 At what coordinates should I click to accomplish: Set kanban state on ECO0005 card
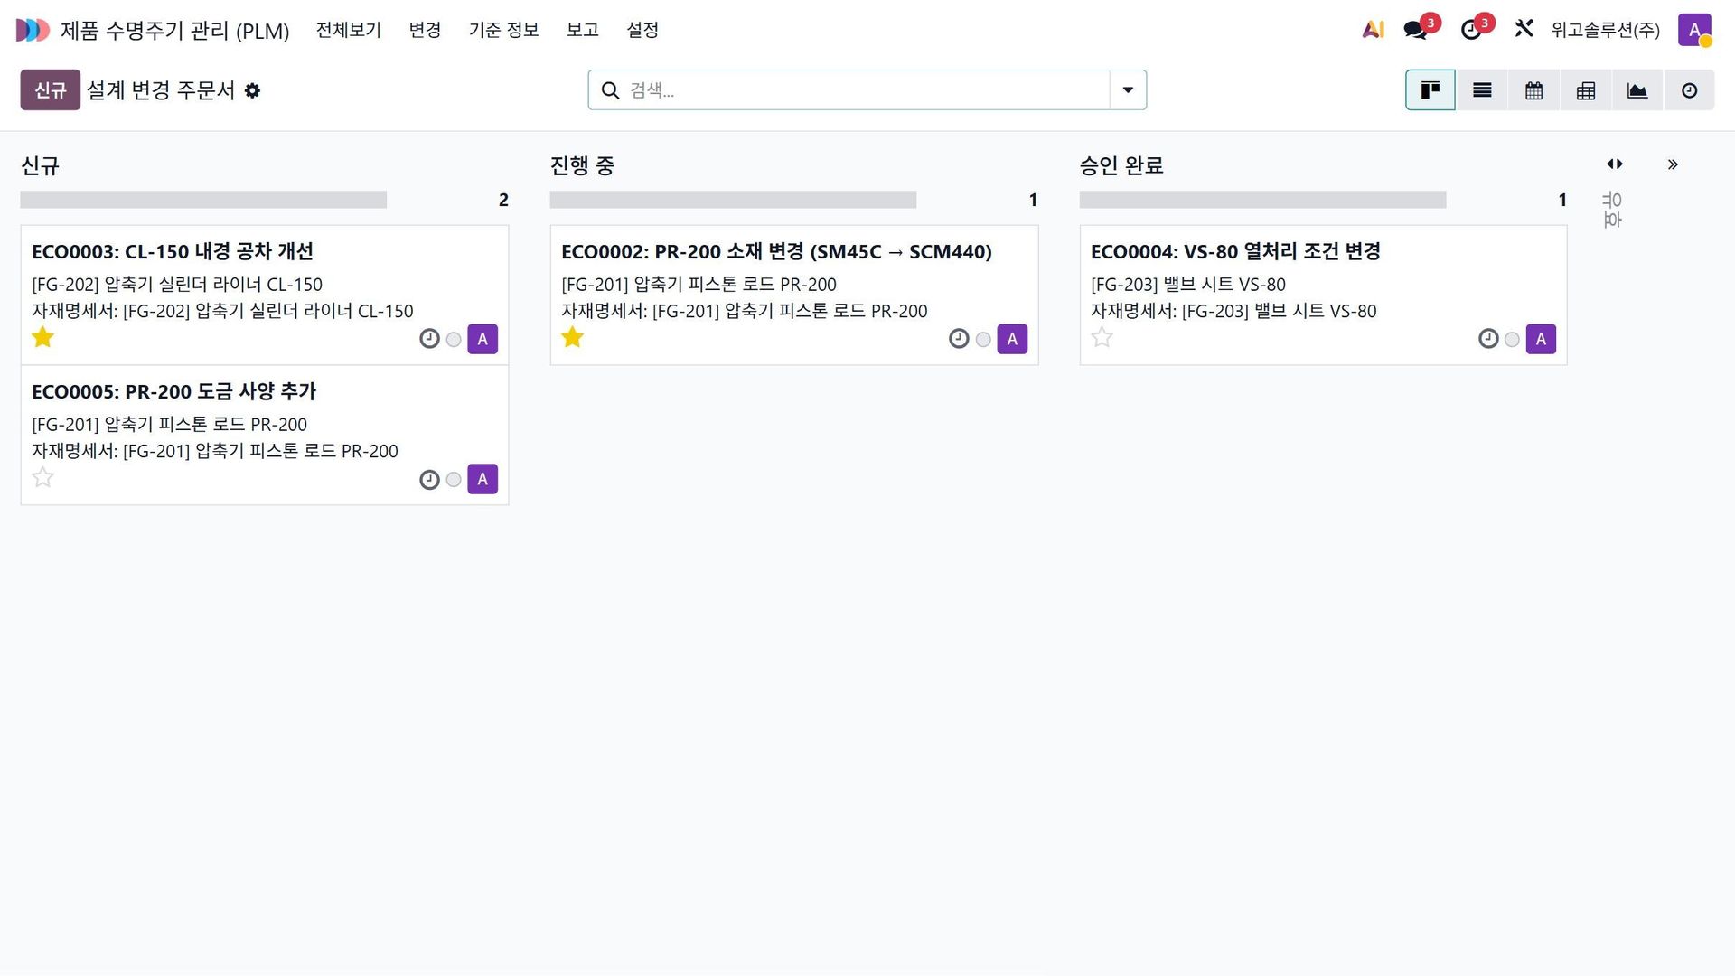click(454, 480)
